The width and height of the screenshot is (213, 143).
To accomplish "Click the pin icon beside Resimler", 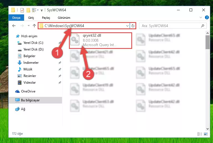I will point(60,76).
